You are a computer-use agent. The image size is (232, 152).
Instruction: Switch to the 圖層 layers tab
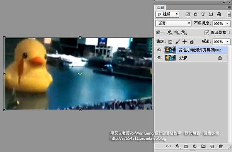coord(160,7)
